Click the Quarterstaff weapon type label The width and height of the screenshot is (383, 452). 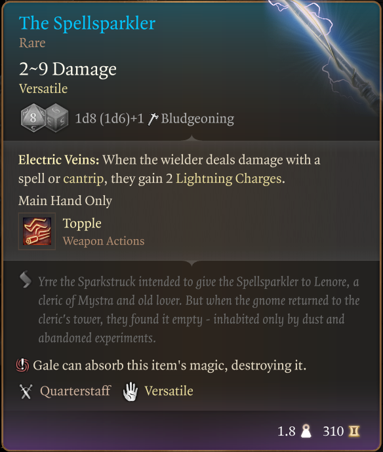click(x=75, y=391)
